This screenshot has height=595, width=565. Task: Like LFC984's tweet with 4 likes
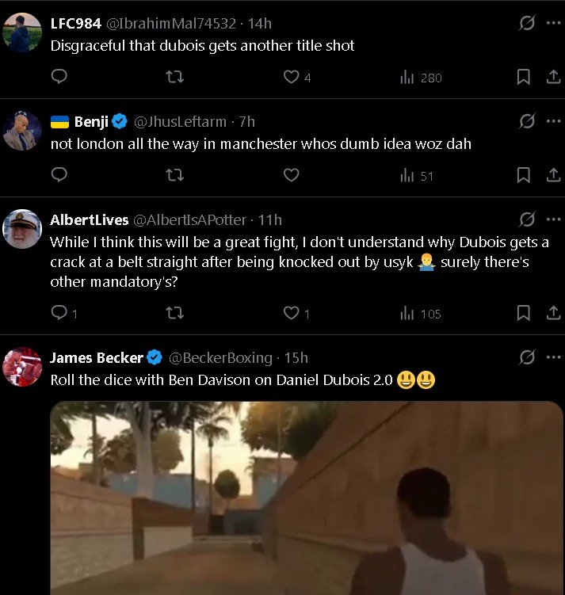tap(292, 77)
